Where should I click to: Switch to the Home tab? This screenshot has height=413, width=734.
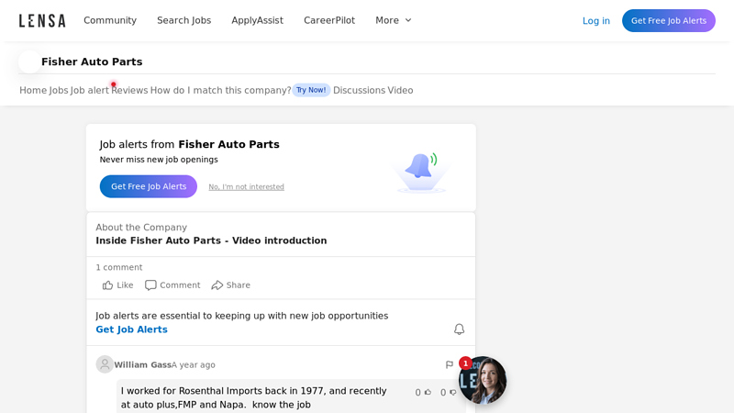[33, 90]
